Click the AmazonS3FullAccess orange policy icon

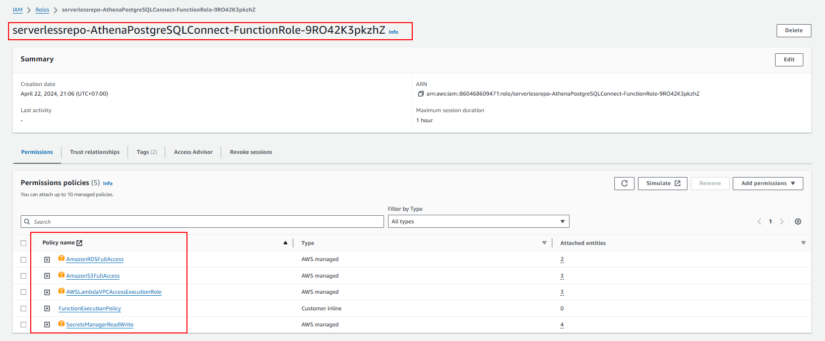point(61,275)
